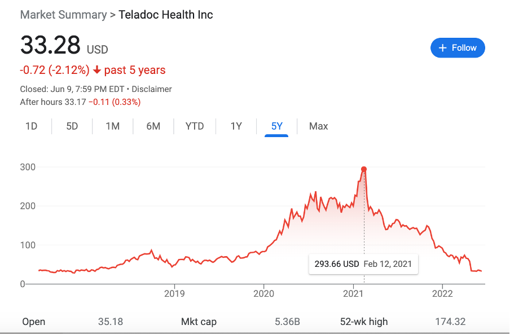Click the 52-wk high value 174.32
This screenshot has width=510, height=334.
(x=450, y=322)
